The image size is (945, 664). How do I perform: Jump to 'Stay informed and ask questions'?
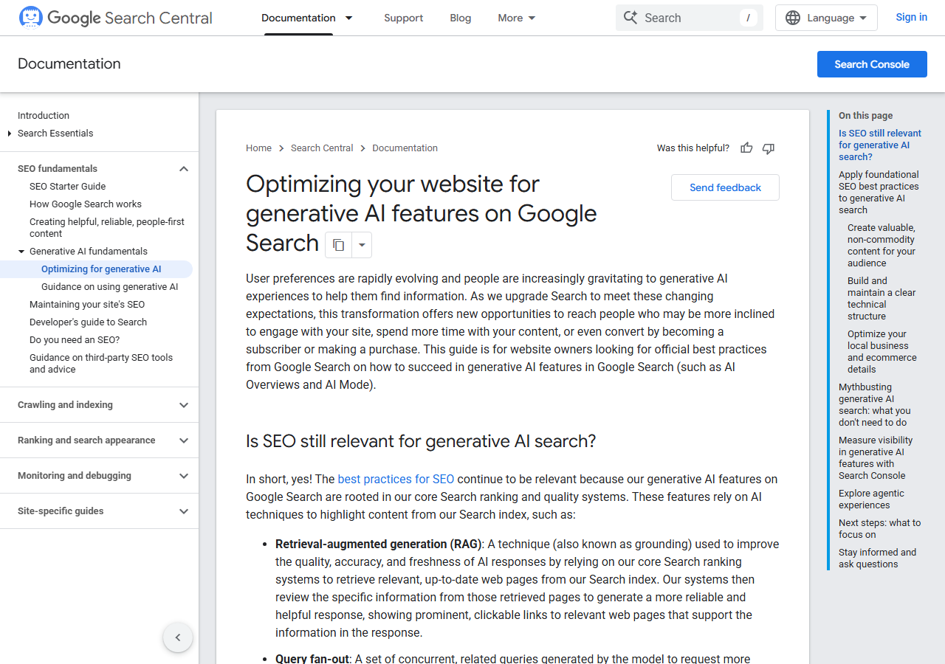click(x=877, y=558)
